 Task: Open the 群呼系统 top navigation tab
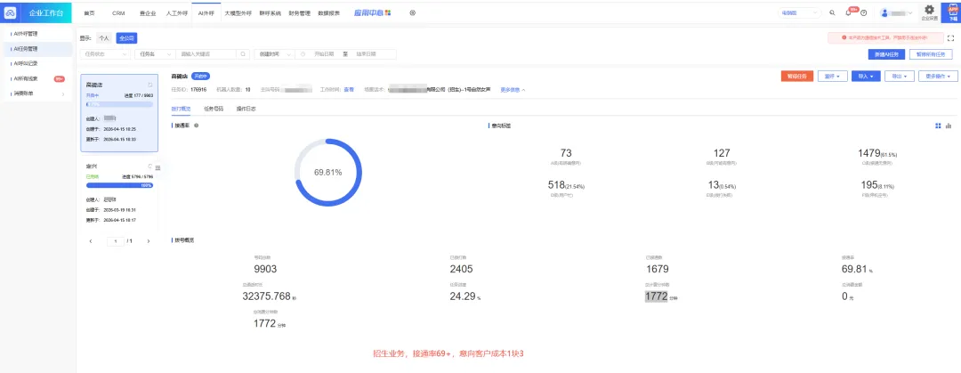[x=270, y=12]
